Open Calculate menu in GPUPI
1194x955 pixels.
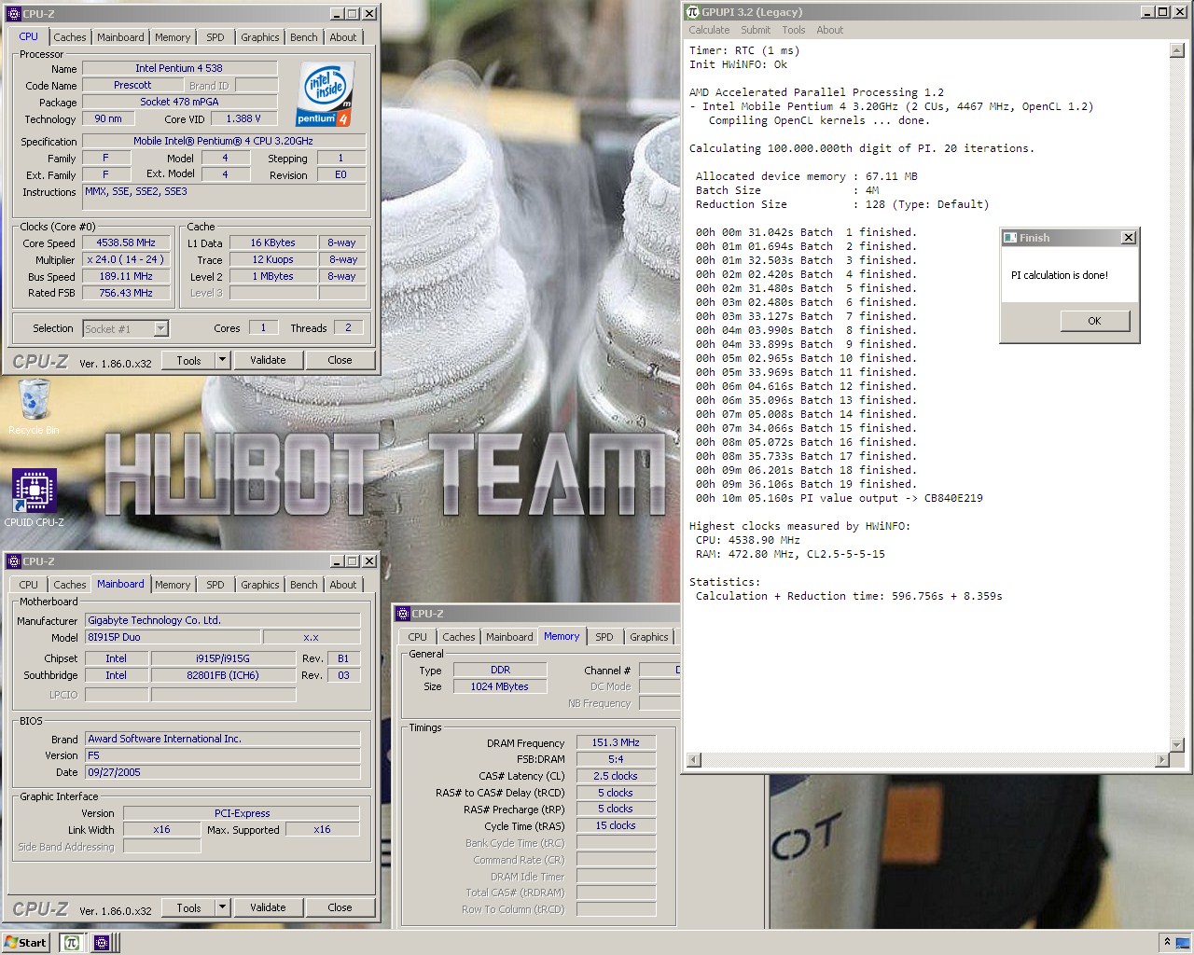click(x=709, y=30)
